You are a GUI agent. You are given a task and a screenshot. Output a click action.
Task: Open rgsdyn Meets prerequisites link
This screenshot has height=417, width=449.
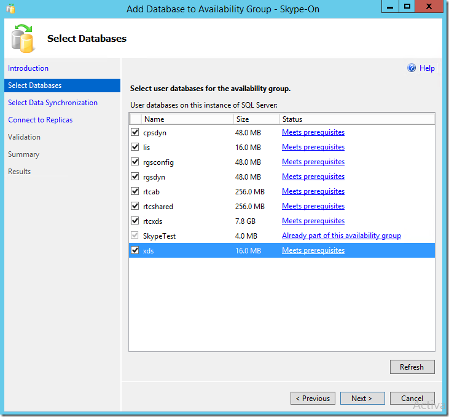(313, 177)
